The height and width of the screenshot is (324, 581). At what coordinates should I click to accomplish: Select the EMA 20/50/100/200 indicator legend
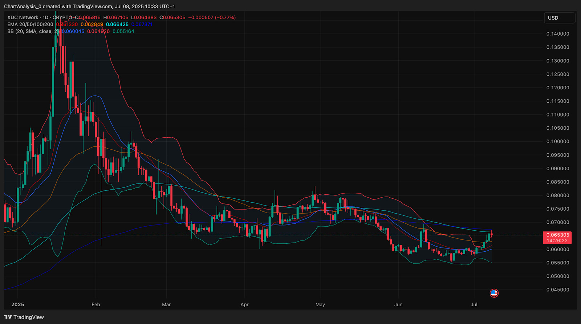click(30, 24)
